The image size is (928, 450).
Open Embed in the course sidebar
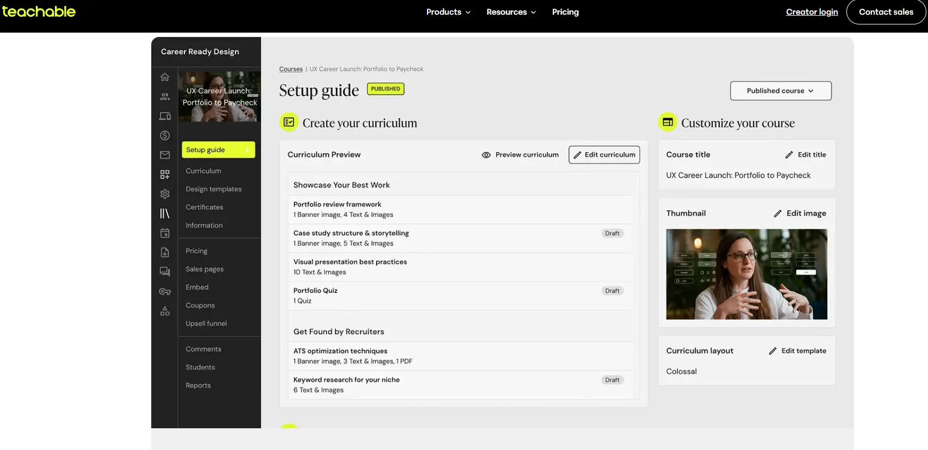pyautogui.click(x=197, y=287)
